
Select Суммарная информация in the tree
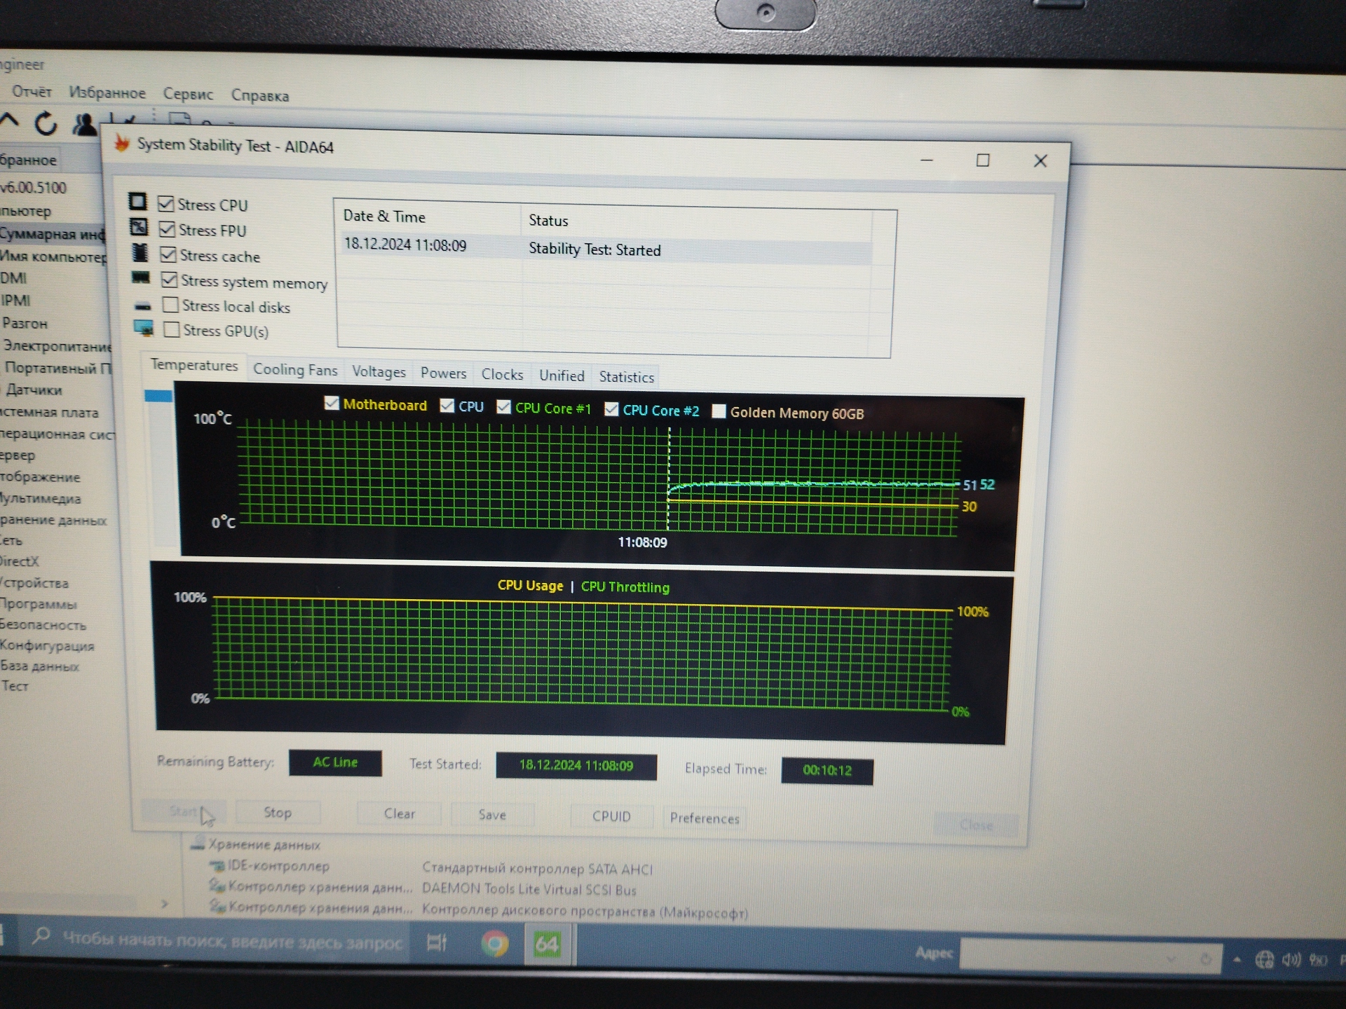(52, 234)
